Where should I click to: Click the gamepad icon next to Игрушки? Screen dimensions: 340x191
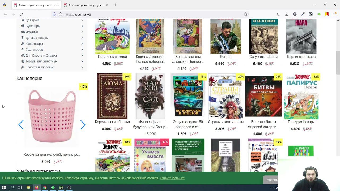point(23,32)
